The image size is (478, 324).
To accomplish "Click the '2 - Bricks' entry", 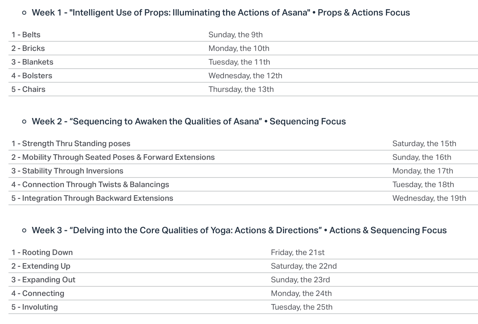I will pyautogui.click(x=28, y=48).
